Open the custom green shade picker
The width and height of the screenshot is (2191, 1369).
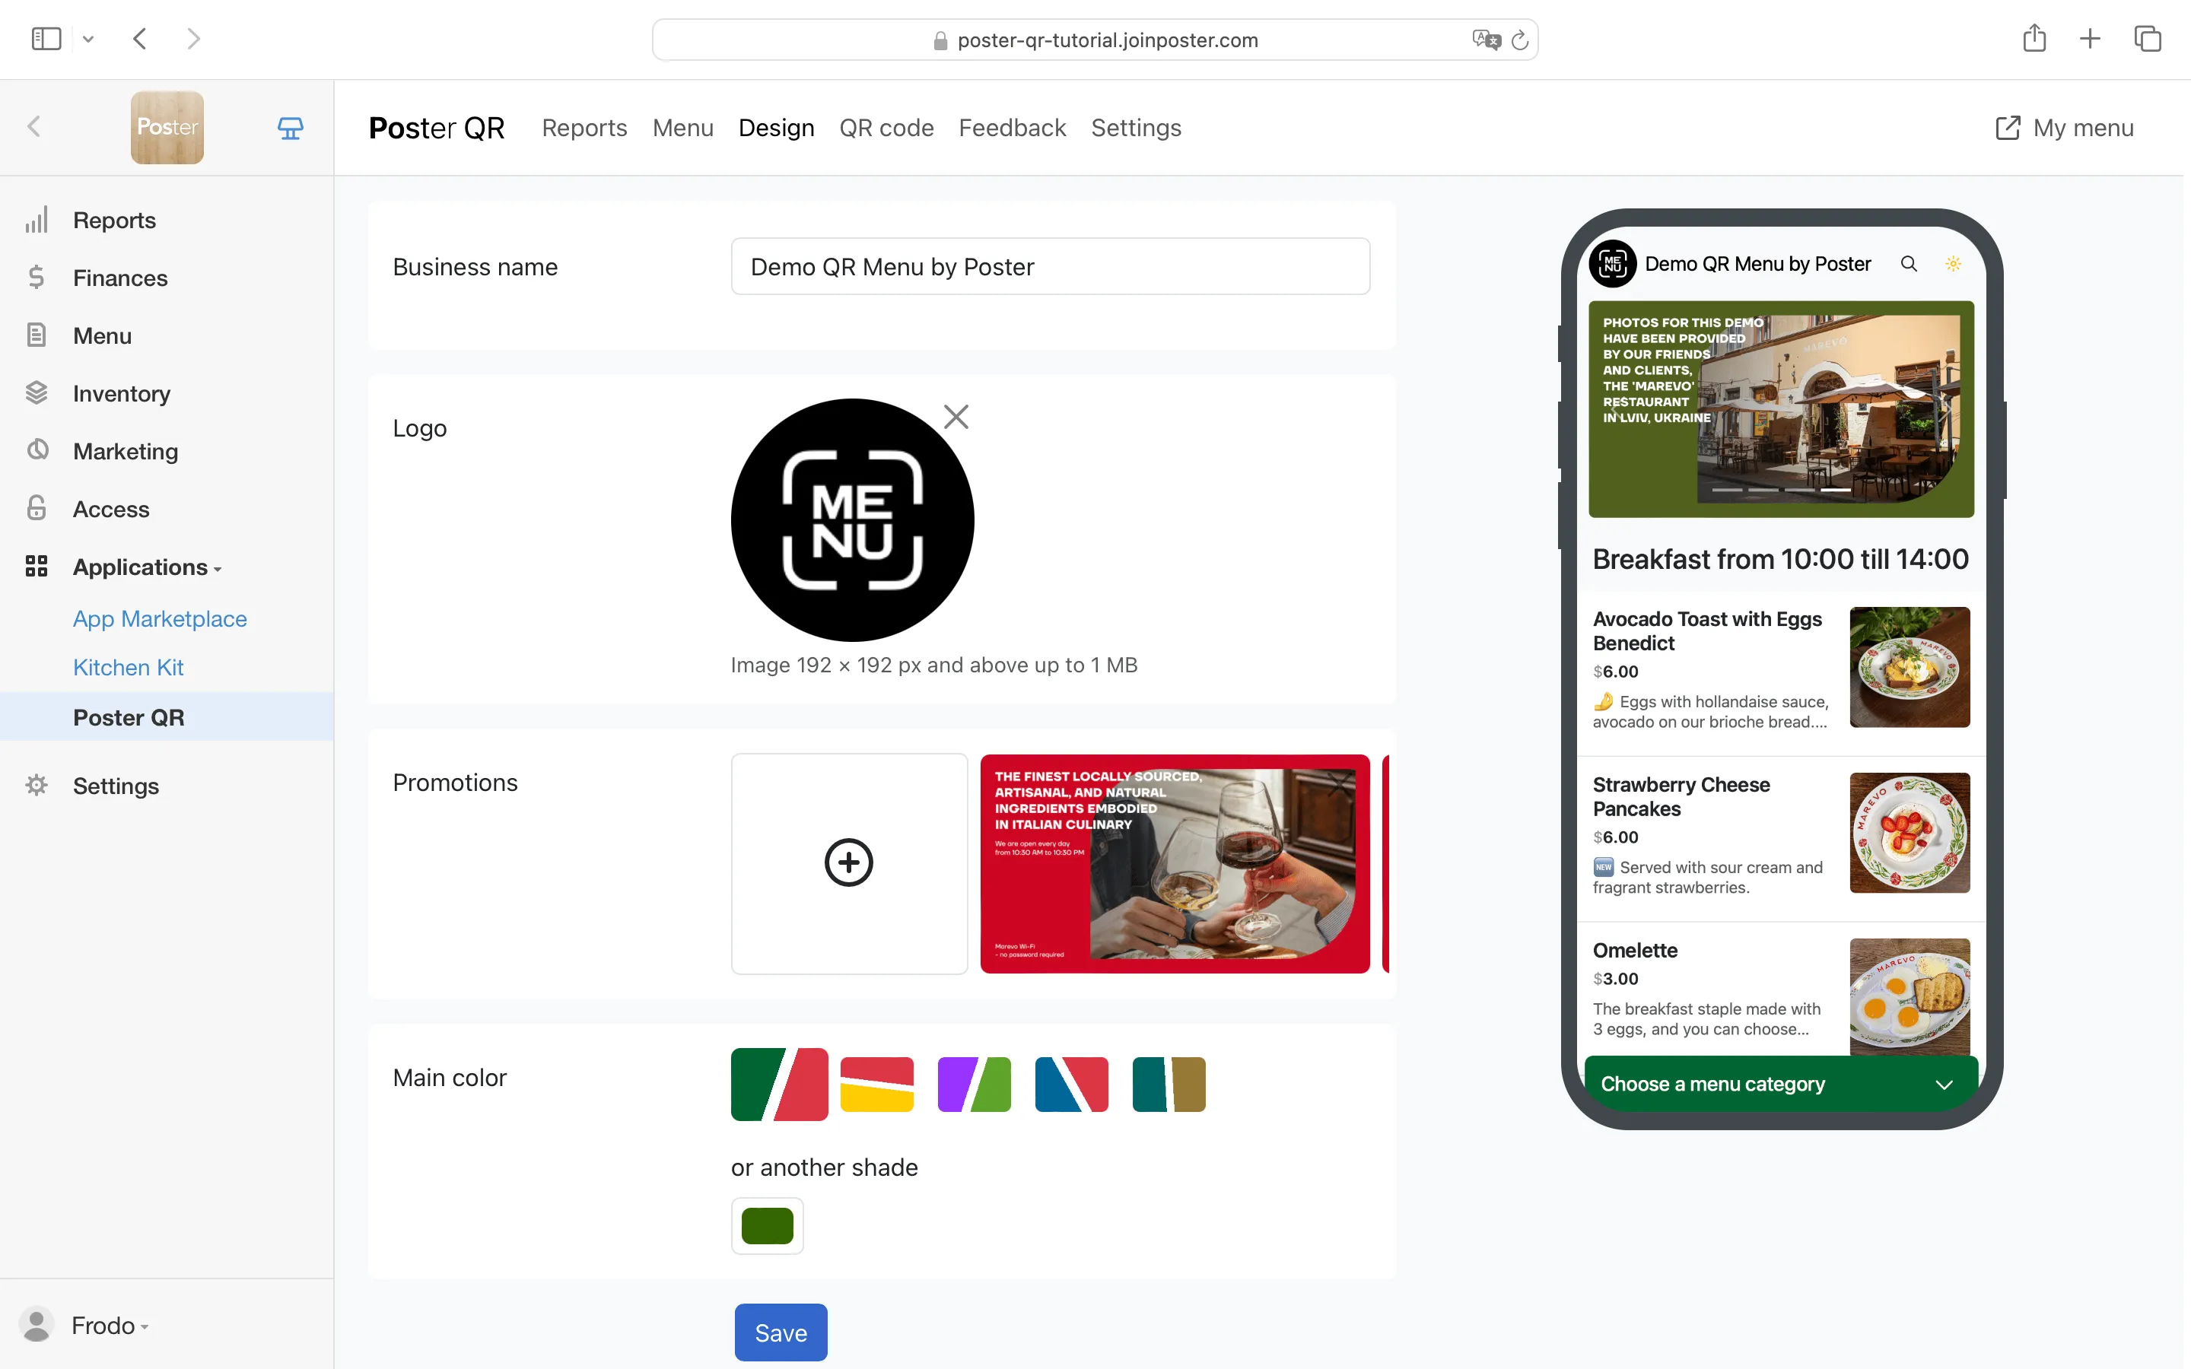coord(767,1226)
